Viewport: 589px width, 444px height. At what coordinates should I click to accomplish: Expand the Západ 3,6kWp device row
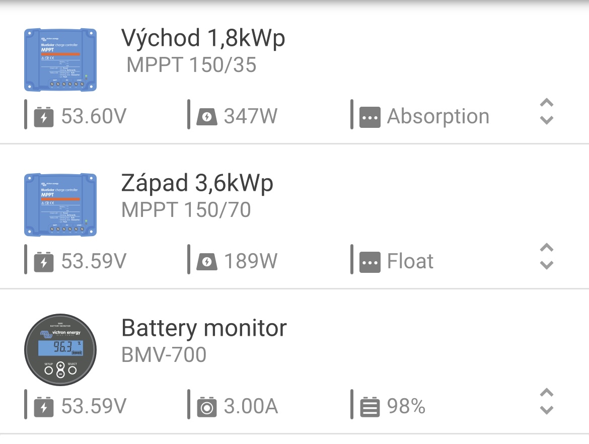click(546, 256)
